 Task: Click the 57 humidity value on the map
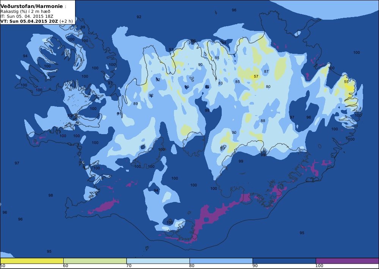coord(256,77)
